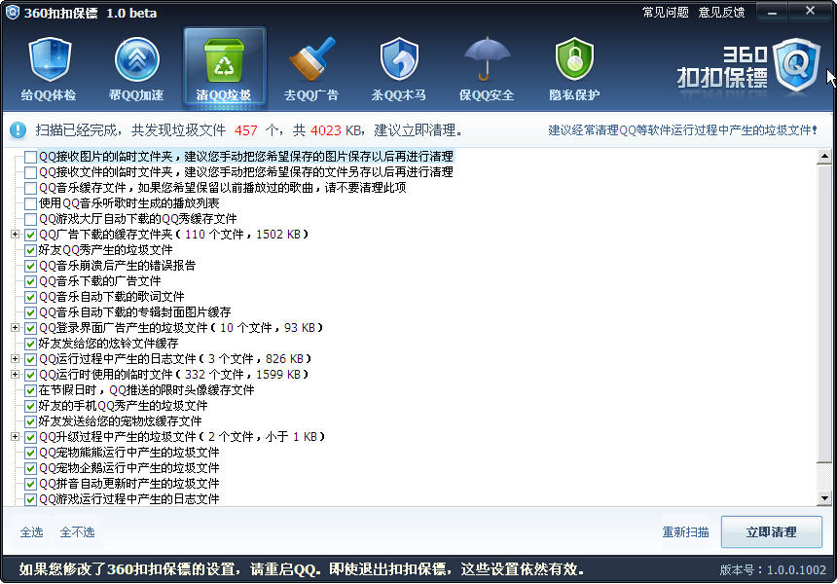The width and height of the screenshot is (837, 584).
Task: Uncheck the QQ音乐下载的广告文件 checkbox
Action: 31,281
